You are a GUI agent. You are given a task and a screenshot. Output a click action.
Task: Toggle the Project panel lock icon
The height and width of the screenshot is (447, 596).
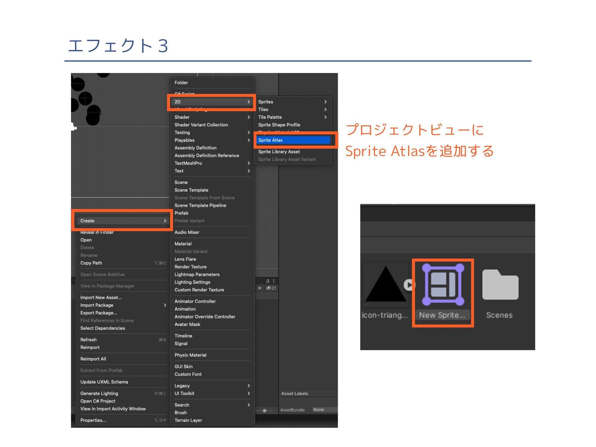tap(268, 281)
